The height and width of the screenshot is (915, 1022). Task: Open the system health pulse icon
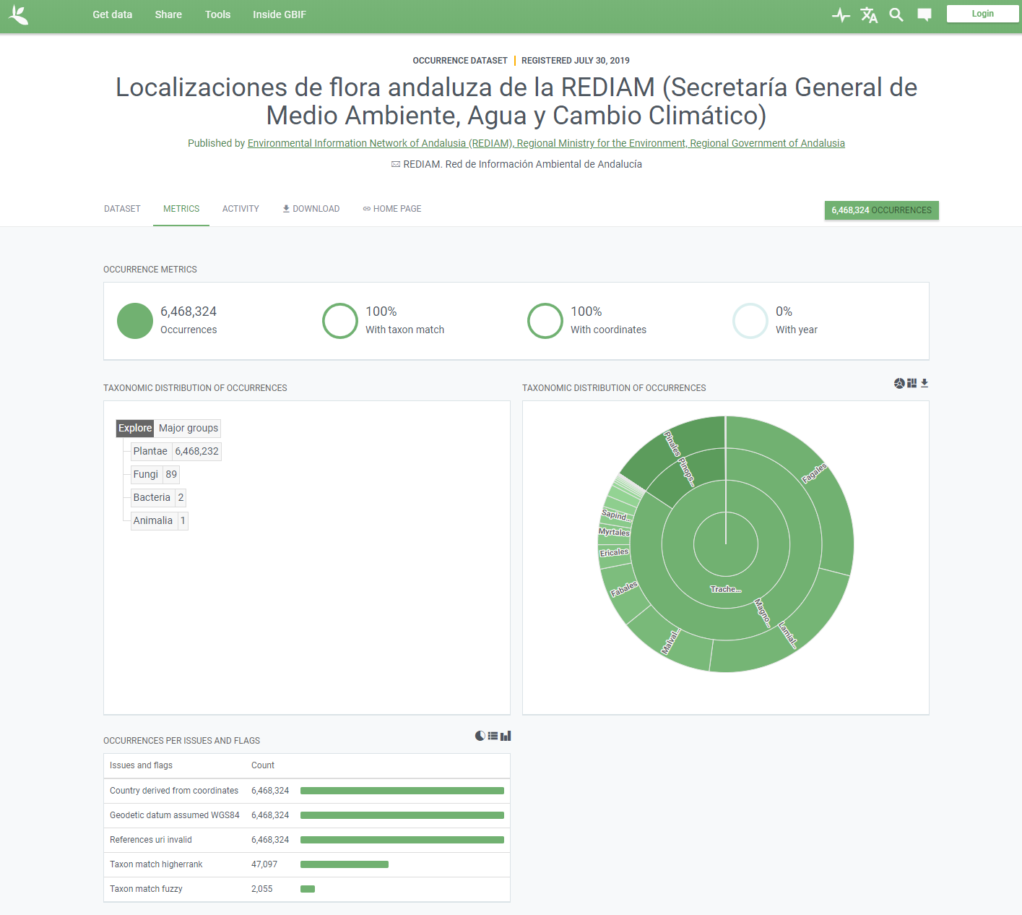coord(841,15)
